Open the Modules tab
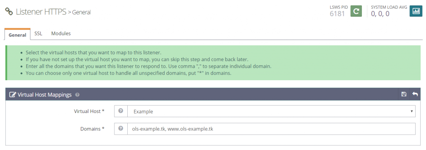 coord(61,34)
